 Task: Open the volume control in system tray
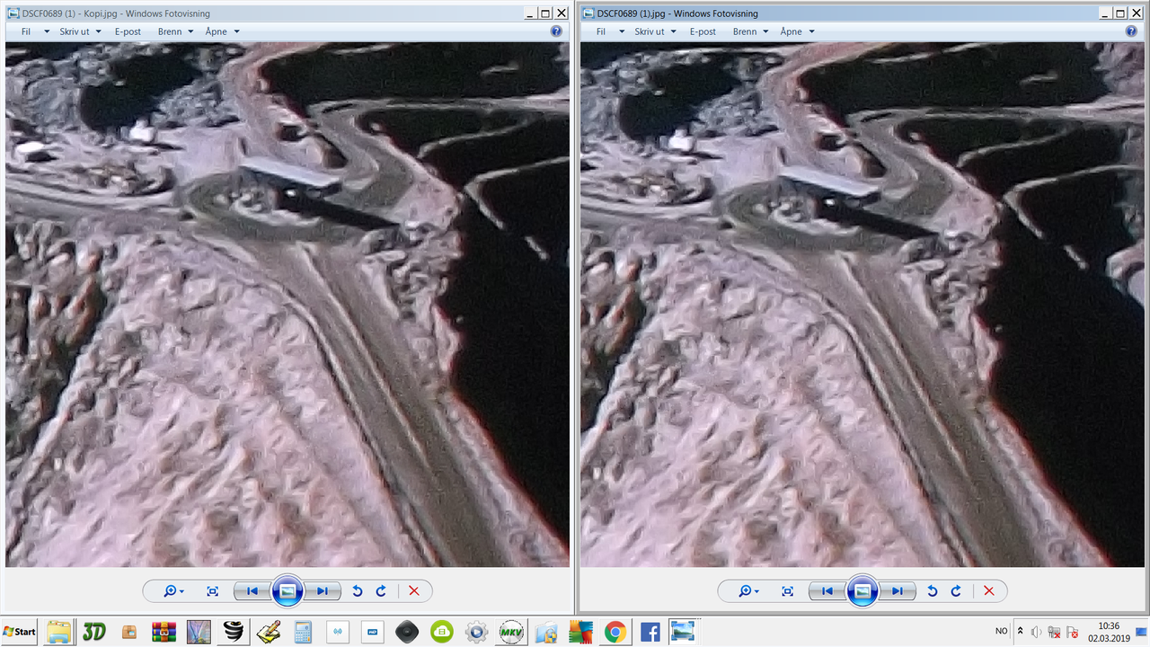[x=1037, y=632]
